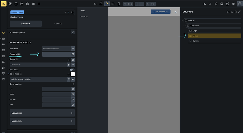
Task: Collapse the Header tree chevron
Action: click(x=182, y=21)
